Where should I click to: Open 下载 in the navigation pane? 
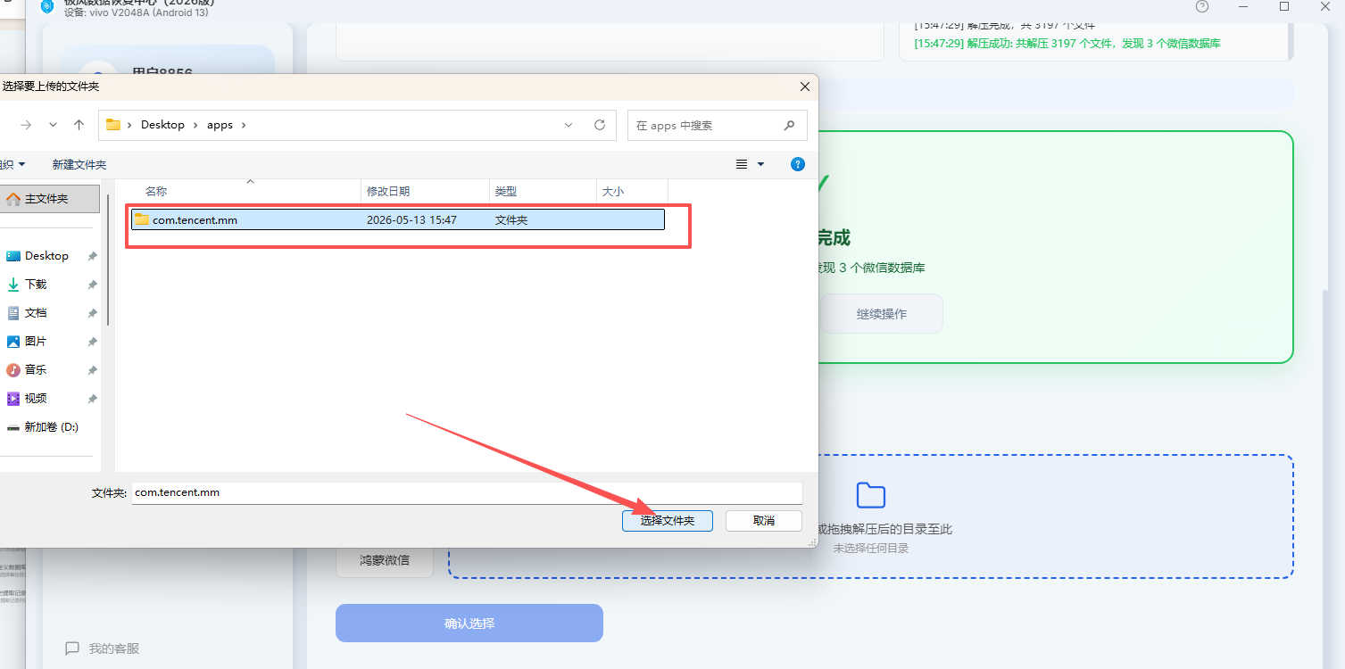[x=36, y=285]
